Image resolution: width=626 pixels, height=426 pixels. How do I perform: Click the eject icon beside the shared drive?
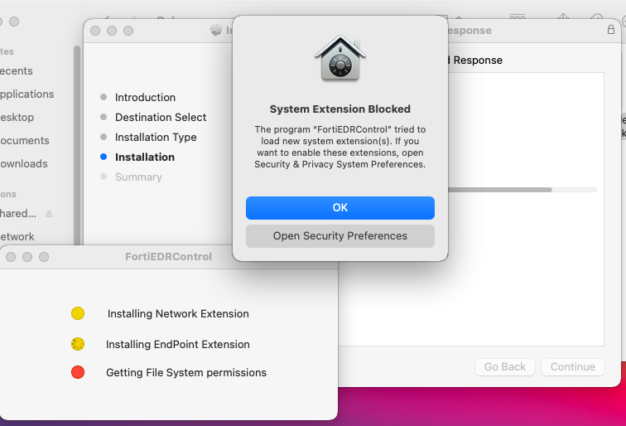[x=49, y=214]
